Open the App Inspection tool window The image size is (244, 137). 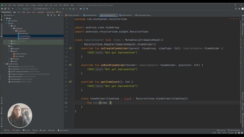click(63, 130)
